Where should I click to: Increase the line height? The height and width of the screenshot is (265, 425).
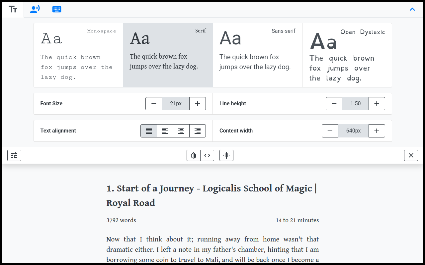(x=377, y=104)
